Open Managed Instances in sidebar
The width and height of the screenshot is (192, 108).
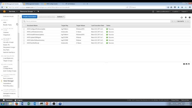tap(9, 93)
